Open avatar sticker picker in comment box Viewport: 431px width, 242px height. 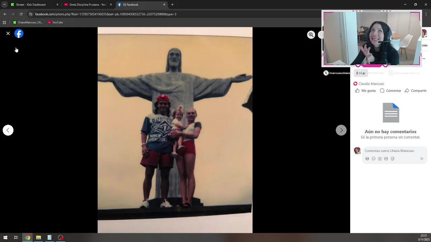[367, 159]
